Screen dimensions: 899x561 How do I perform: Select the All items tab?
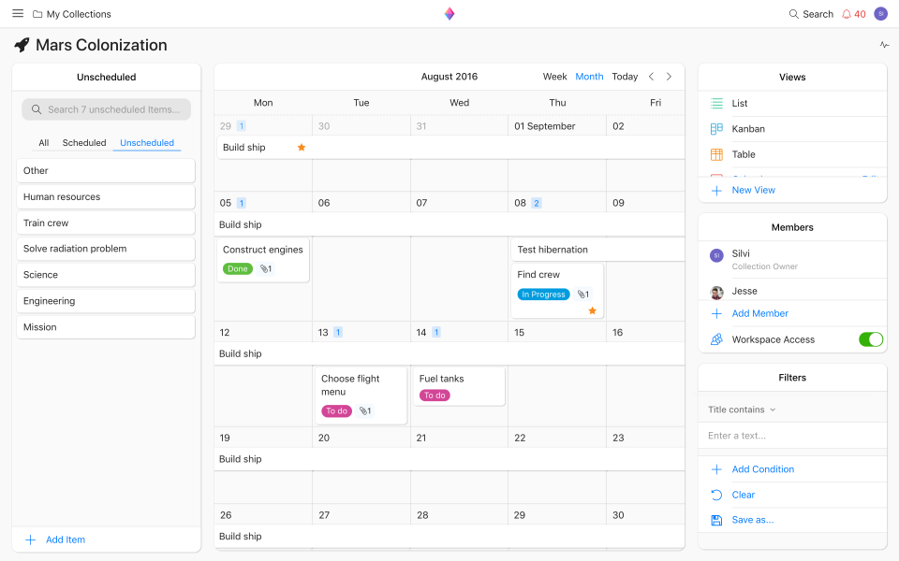(43, 143)
